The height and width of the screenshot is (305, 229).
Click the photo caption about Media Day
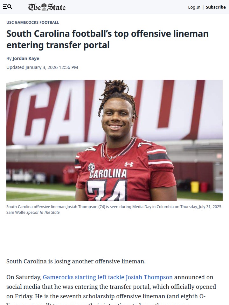114,207
